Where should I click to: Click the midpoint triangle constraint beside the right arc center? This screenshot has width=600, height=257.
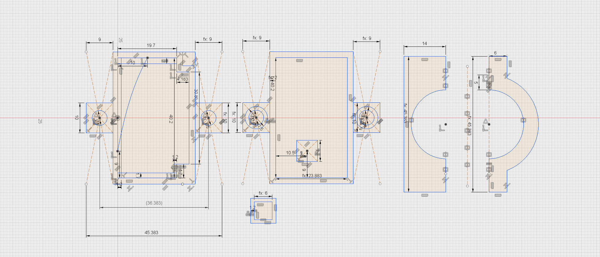pos(485,121)
